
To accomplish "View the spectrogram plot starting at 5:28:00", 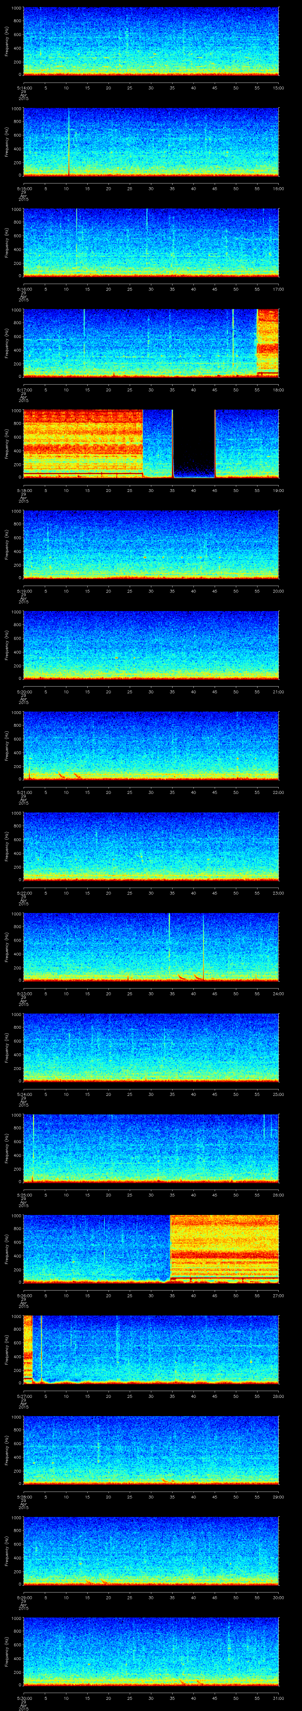I will point(151,1450).
